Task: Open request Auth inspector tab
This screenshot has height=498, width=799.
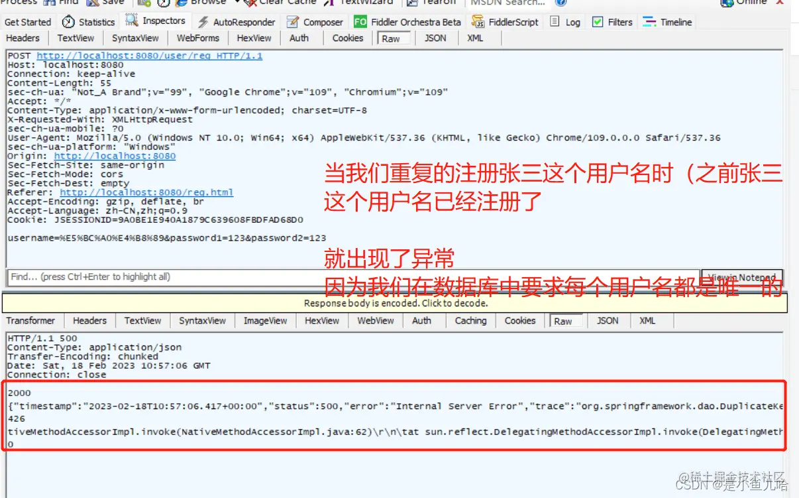Action: click(x=299, y=38)
